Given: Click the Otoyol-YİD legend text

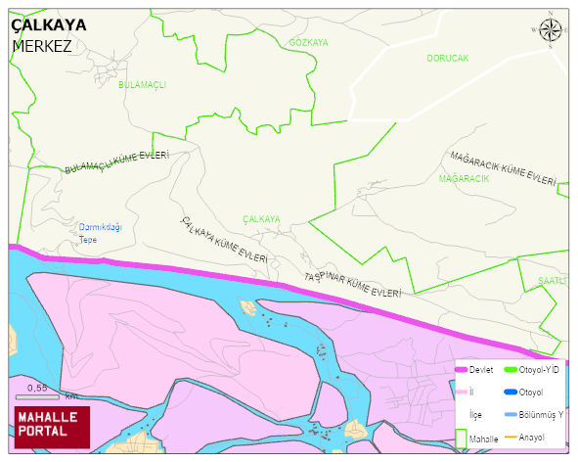Looking at the screenshot, I should pyautogui.click(x=539, y=369).
